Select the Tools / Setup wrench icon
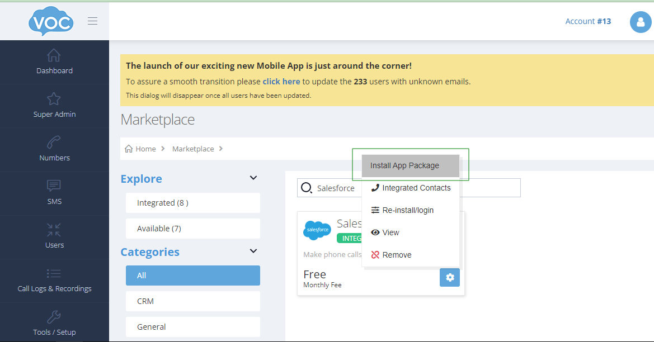Image resolution: width=654 pixels, height=342 pixels. tap(54, 317)
